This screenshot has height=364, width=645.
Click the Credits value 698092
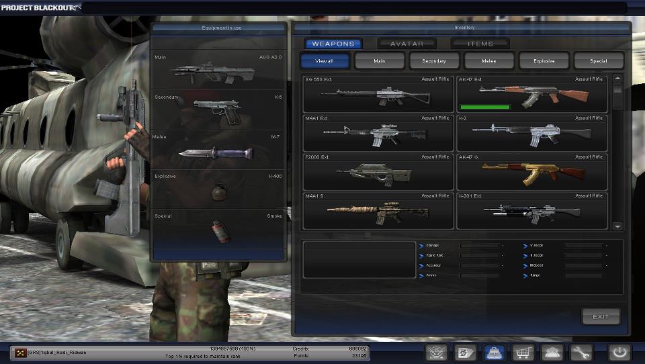click(x=357, y=349)
